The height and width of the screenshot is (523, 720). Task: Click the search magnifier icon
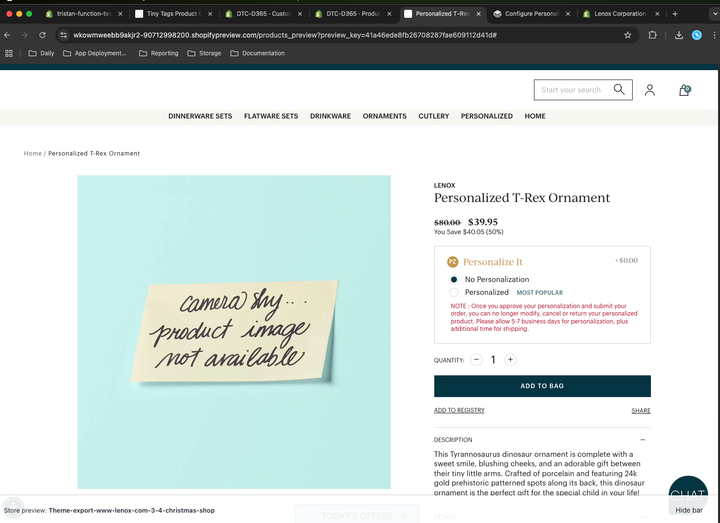[619, 89]
